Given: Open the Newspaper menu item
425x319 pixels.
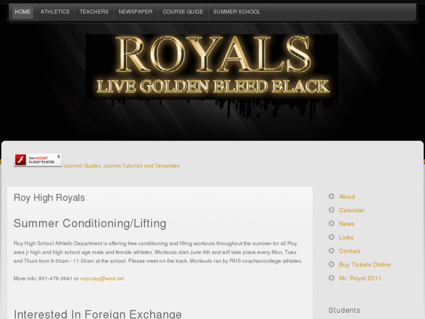Looking at the screenshot, I should 136,12.
